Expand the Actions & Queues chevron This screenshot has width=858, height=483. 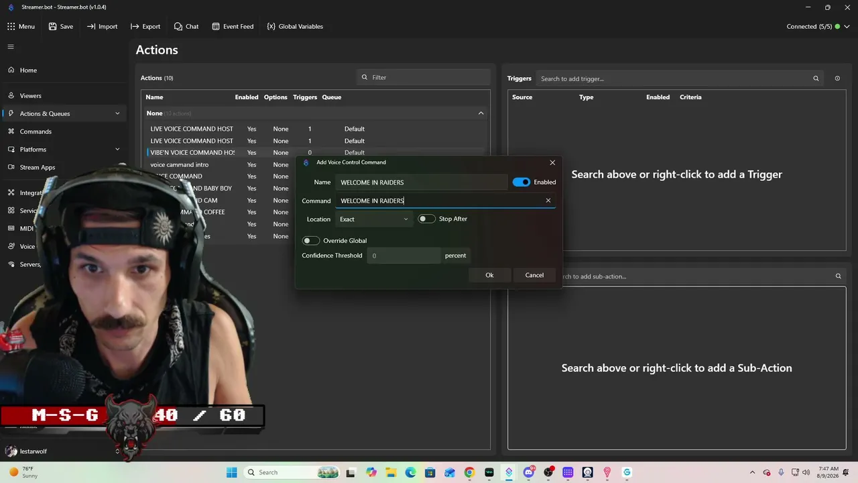117,113
